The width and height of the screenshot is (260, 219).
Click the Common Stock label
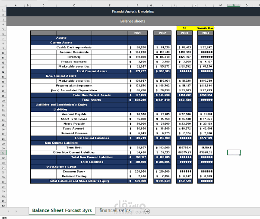point(74,172)
